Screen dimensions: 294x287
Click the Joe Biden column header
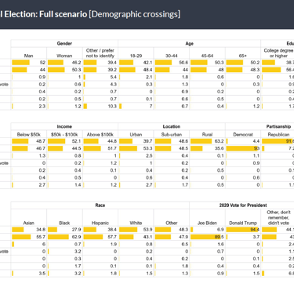coord(207,223)
